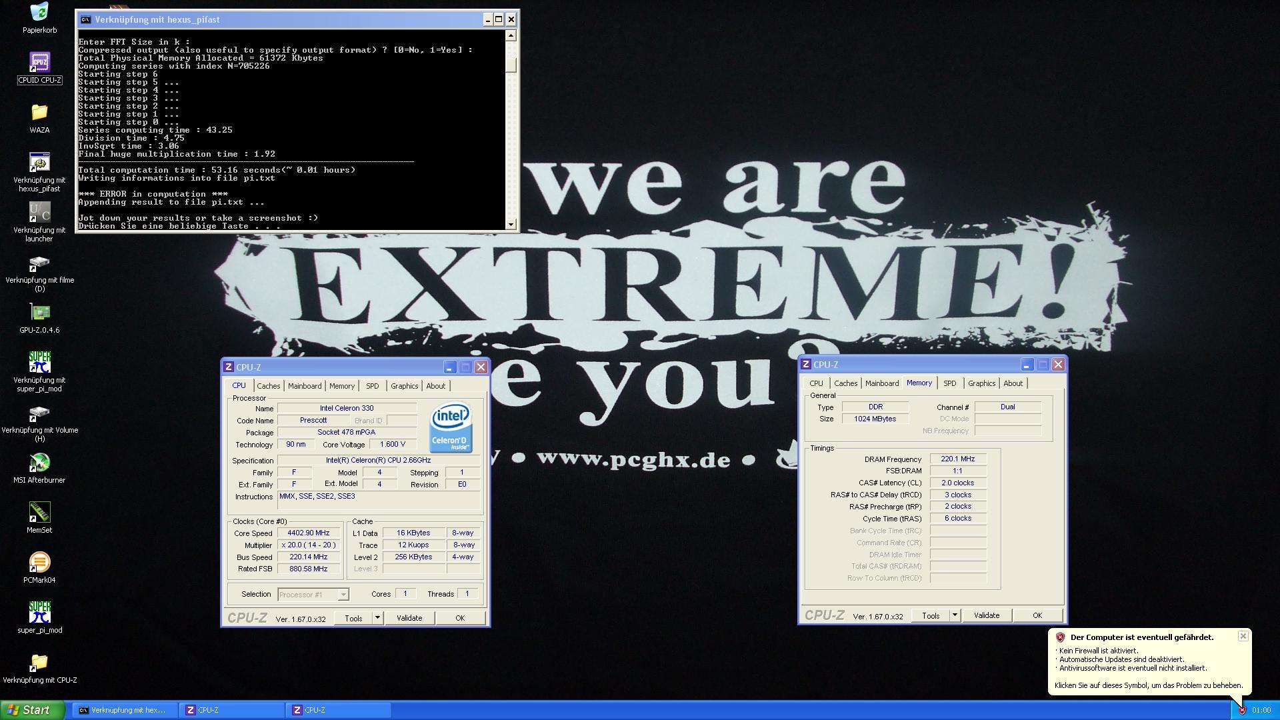Open SPD tab in left CPU-Z window

[372, 386]
